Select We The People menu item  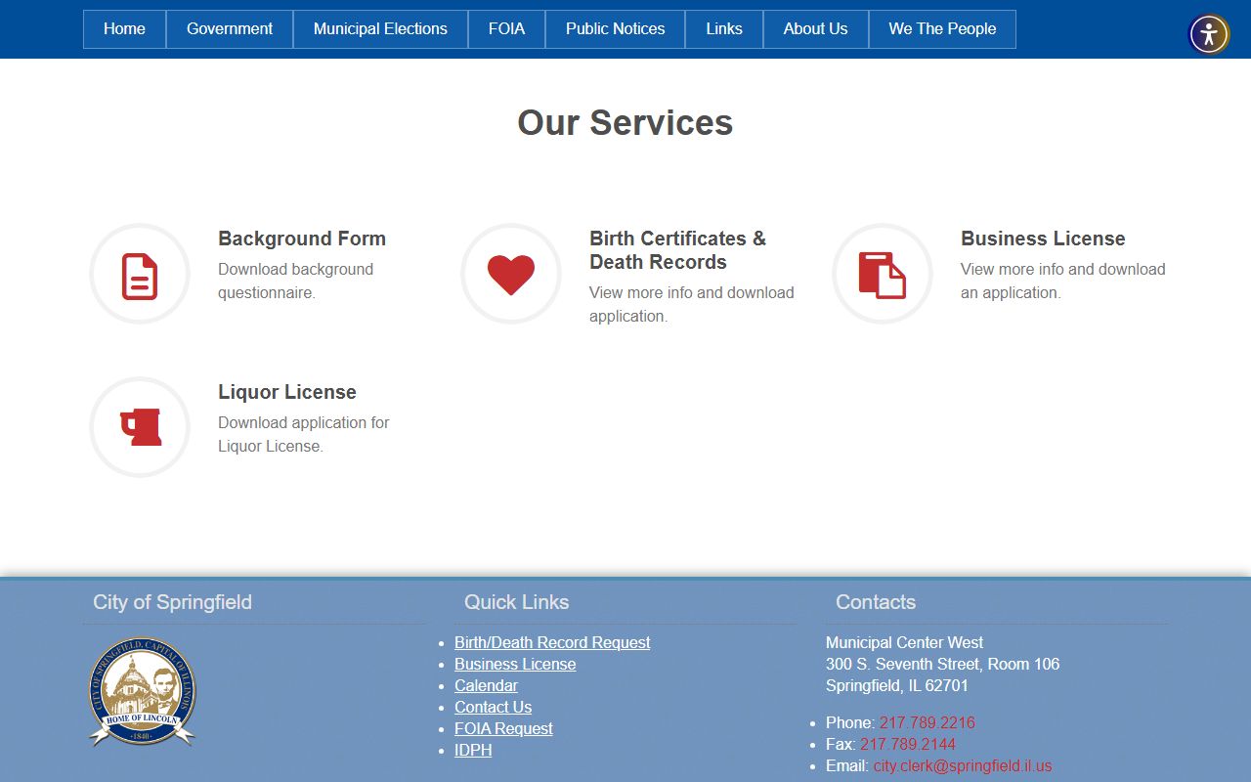coord(942,29)
